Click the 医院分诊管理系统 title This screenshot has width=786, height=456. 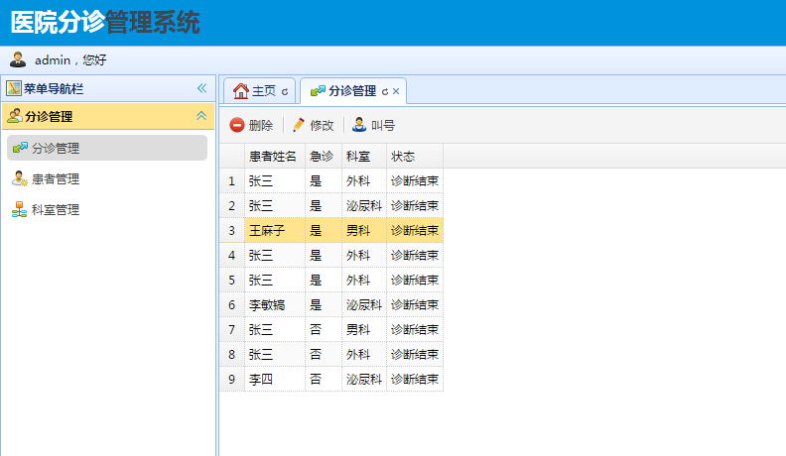pyautogui.click(x=105, y=23)
